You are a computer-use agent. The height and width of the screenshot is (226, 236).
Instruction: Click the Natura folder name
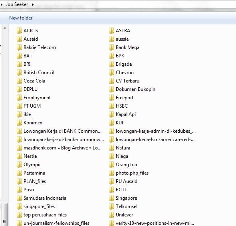click(x=123, y=148)
